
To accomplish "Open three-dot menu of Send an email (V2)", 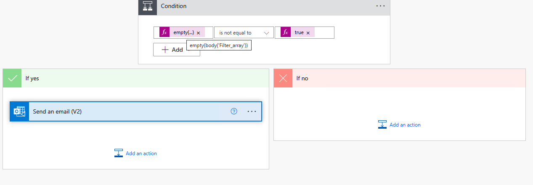I will tap(252, 111).
